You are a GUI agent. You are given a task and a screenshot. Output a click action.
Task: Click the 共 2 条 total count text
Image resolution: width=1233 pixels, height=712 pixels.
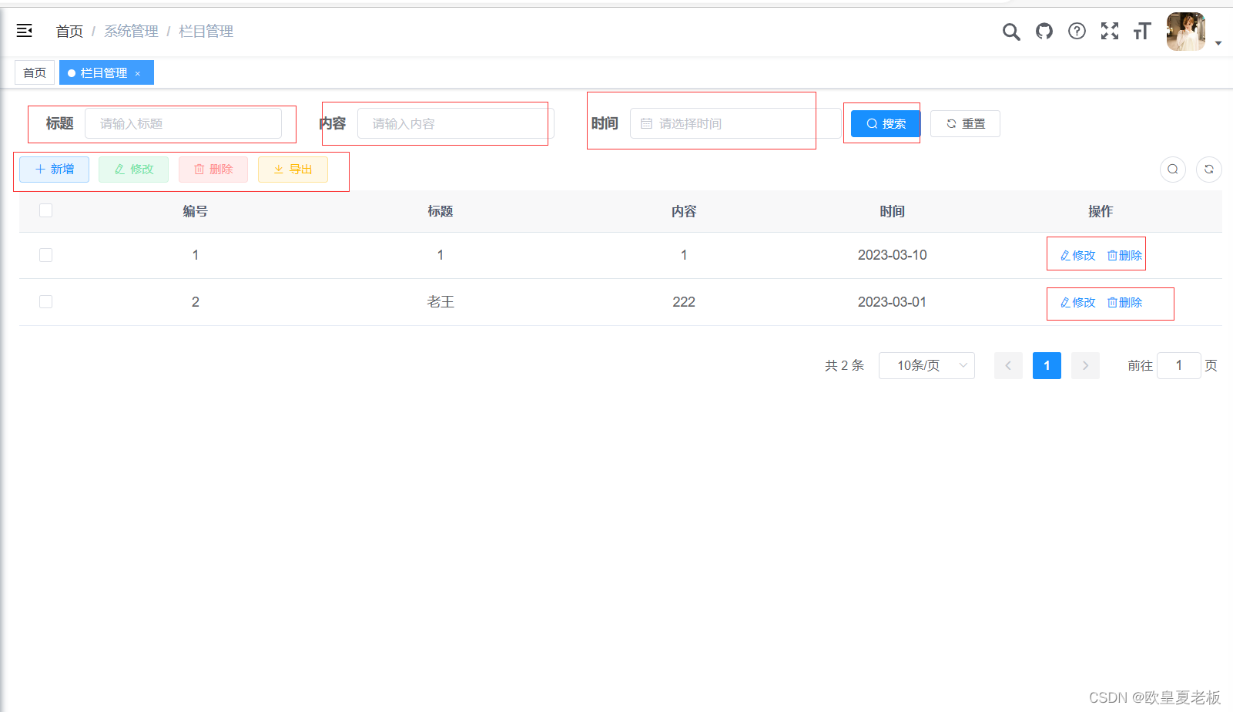coord(844,365)
